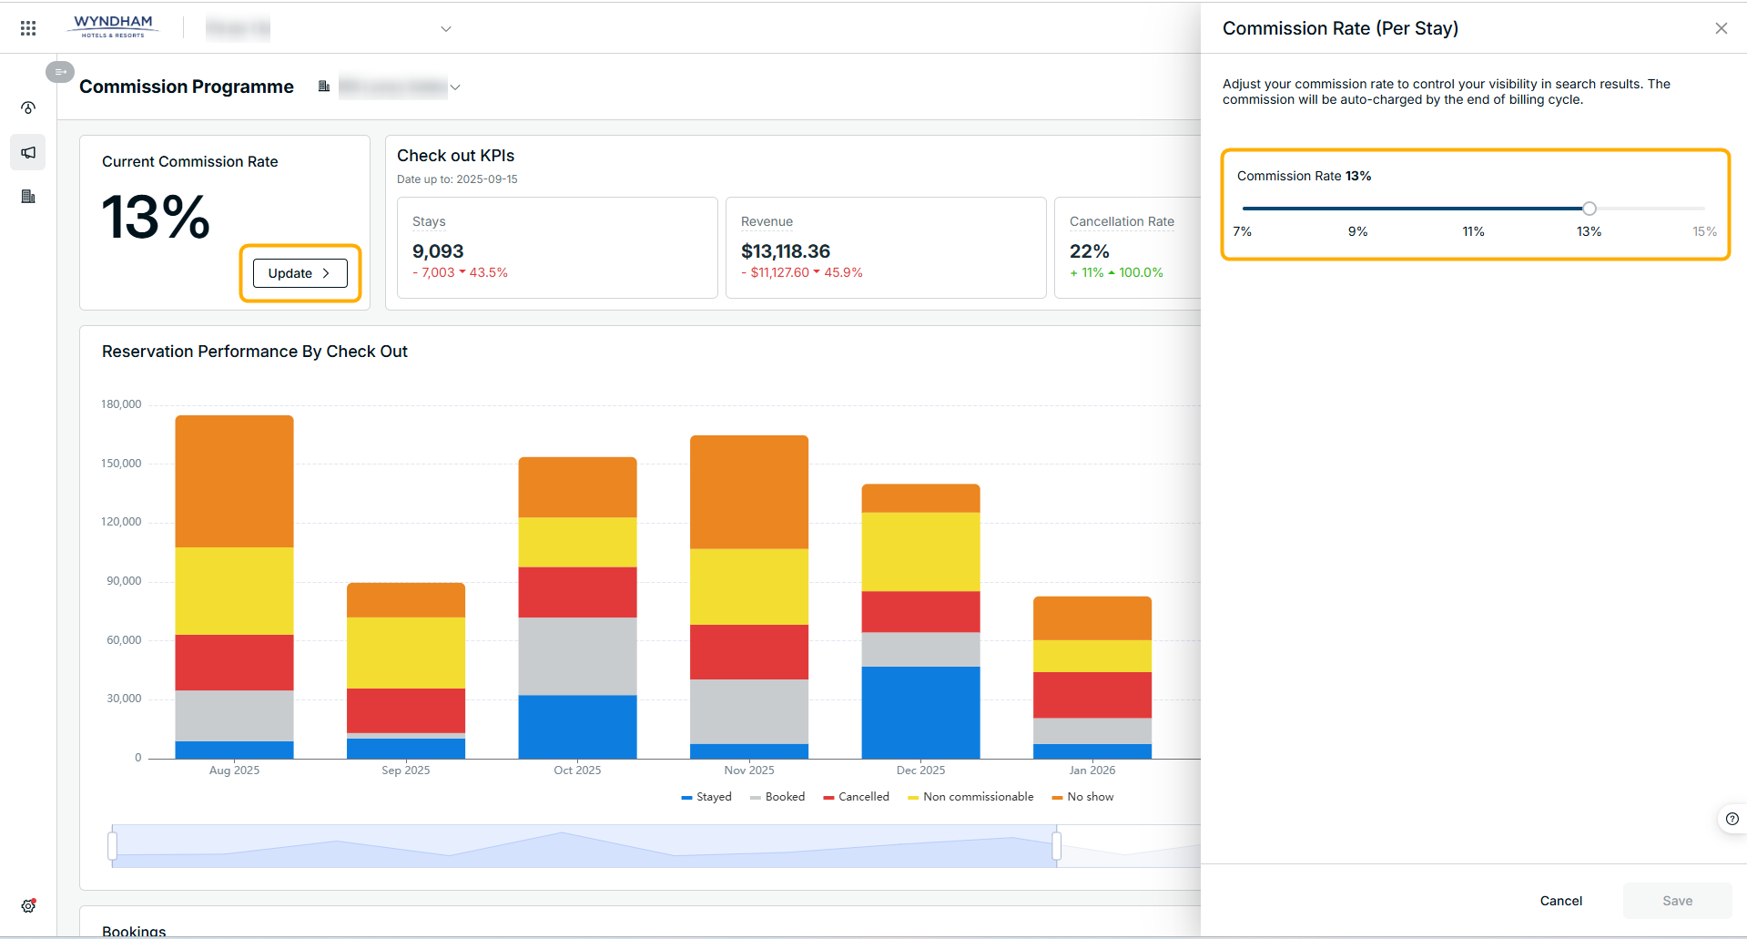Click the Dec 2025 Stayed bar segment
The height and width of the screenshot is (939, 1747).
920,712
